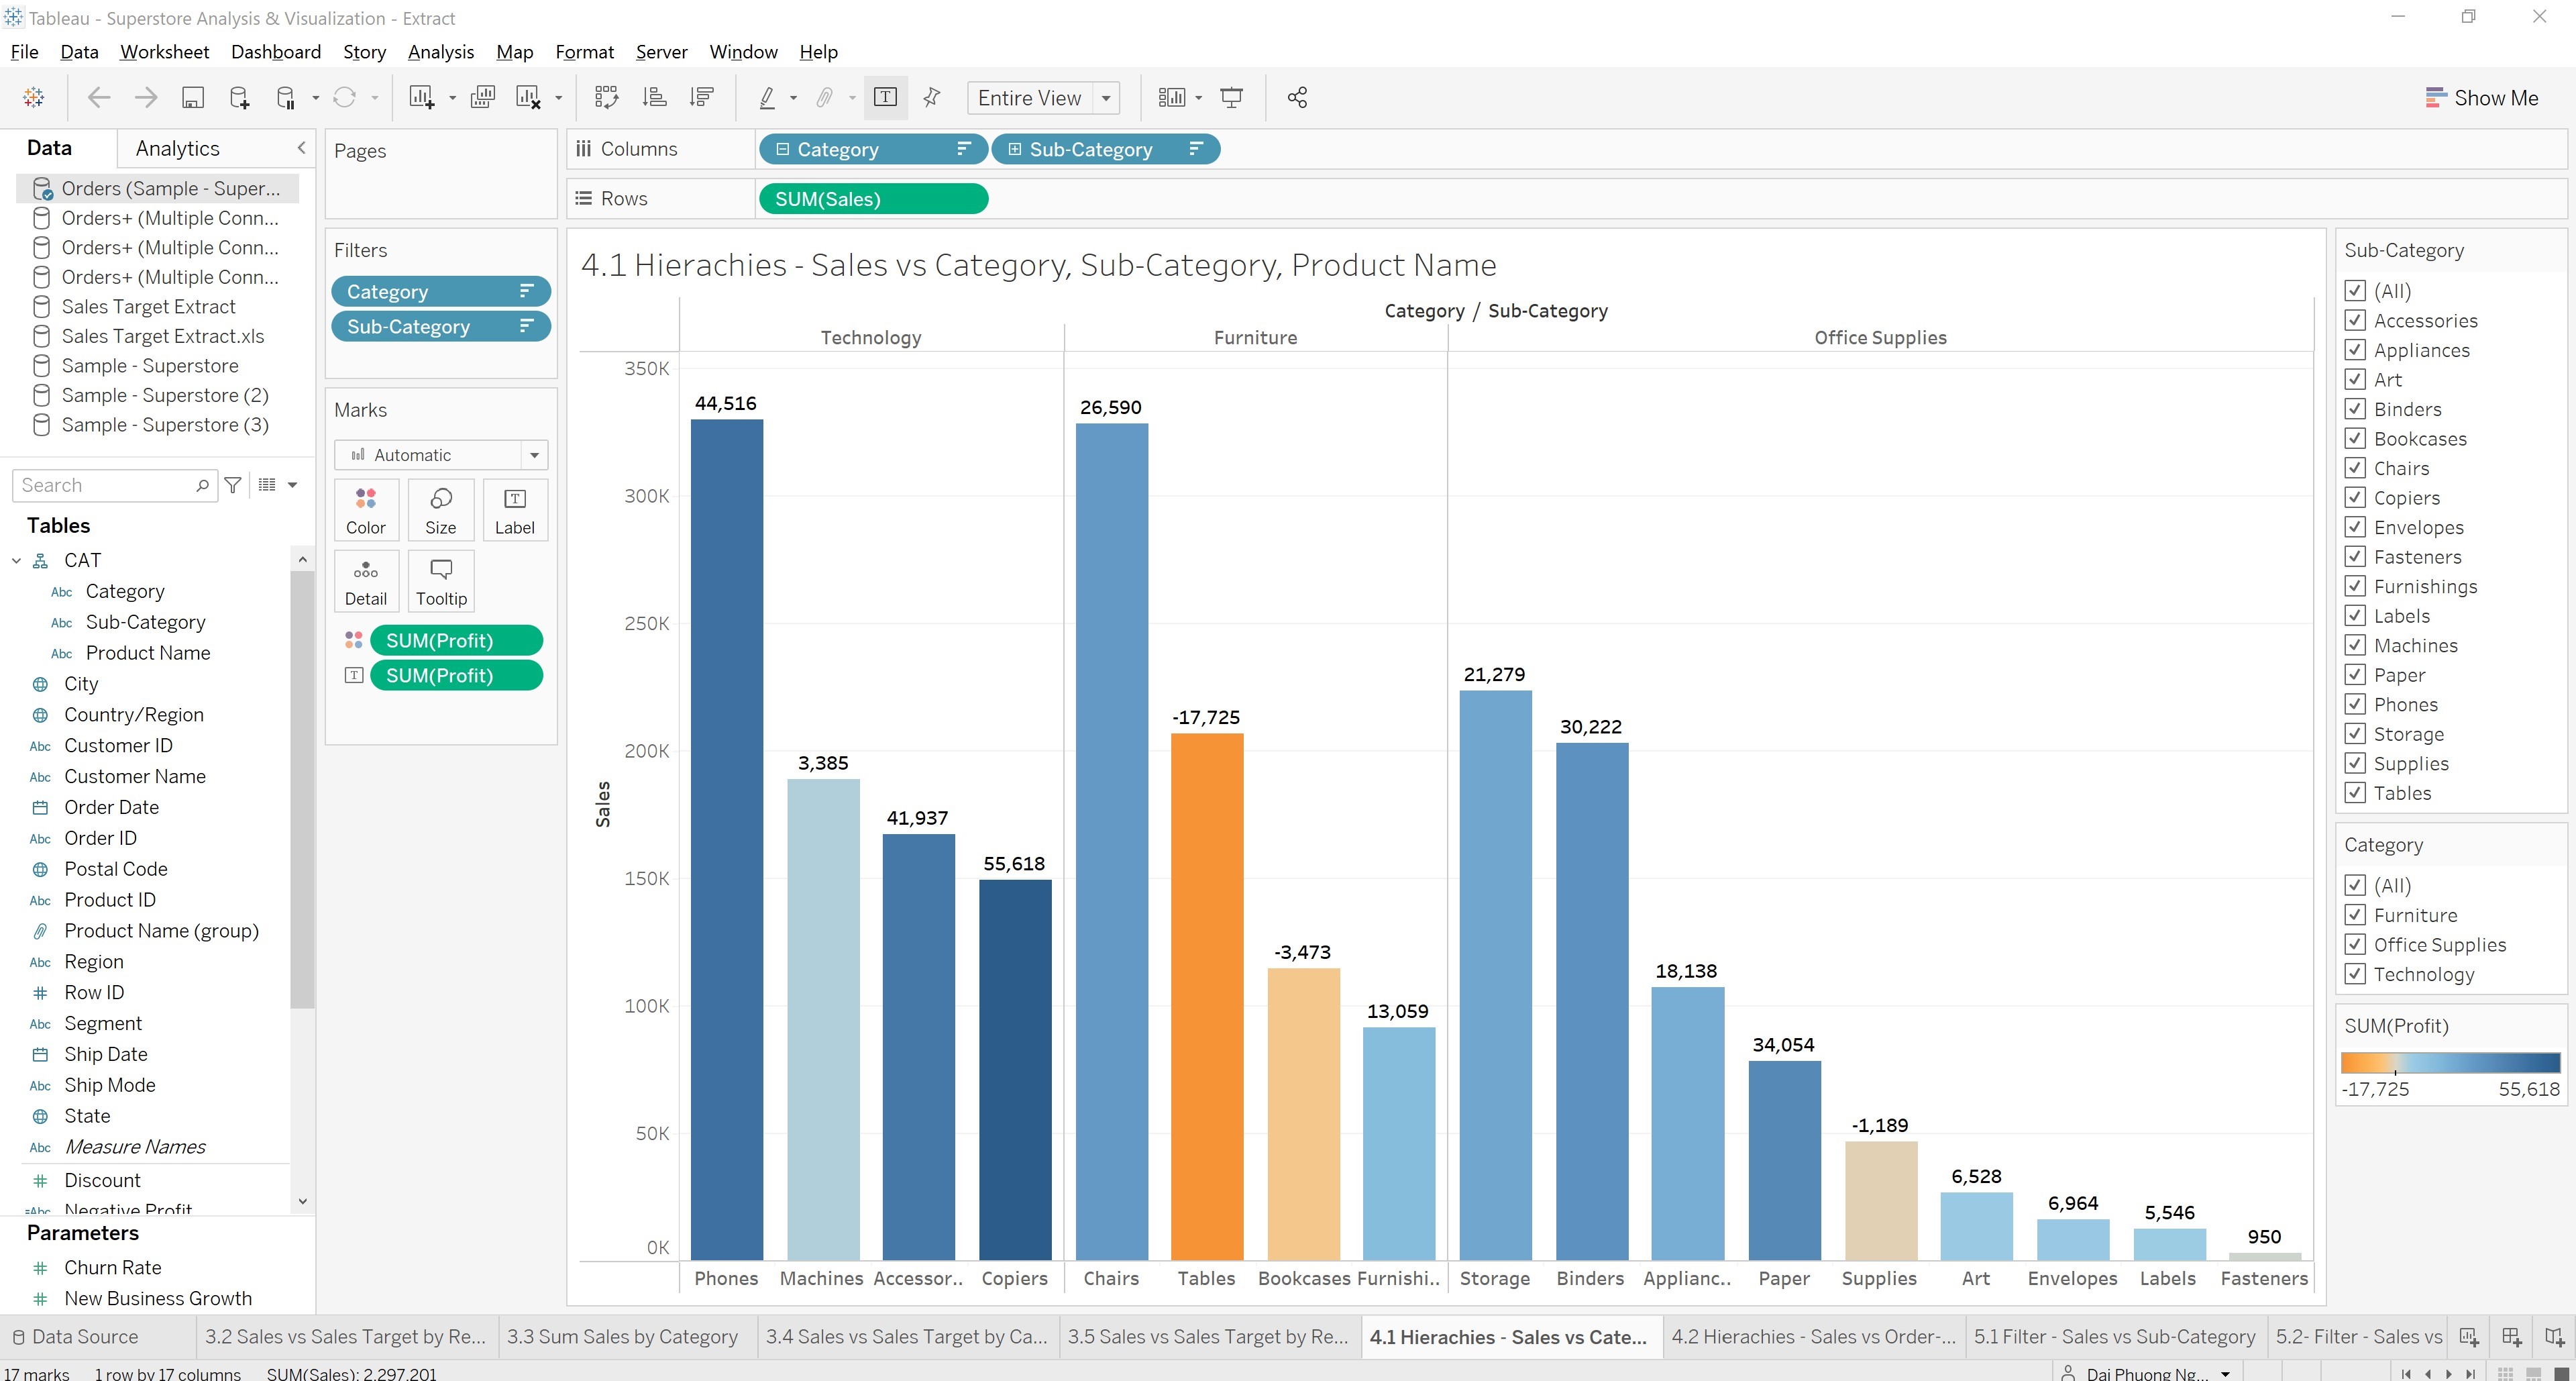Select the Sort Descending toolbar icon
The height and width of the screenshot is (1381, 2576).
[701, 97]
